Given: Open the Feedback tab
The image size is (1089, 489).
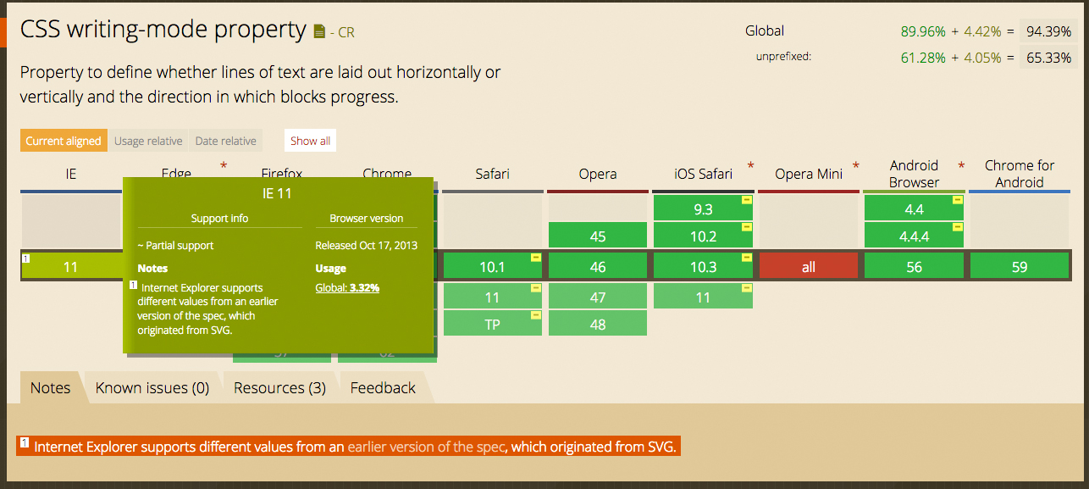Looking at the screenshot, I should pyautogui.click(x=383, y=387).
